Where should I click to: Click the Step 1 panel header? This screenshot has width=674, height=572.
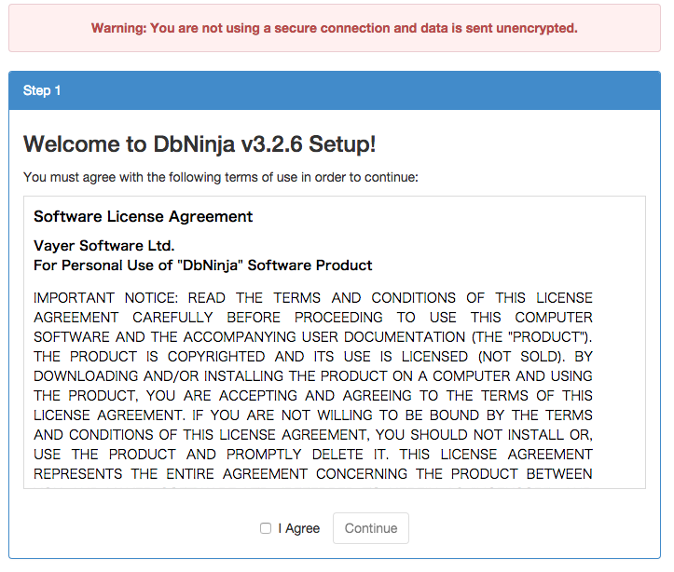pos(335,90)
